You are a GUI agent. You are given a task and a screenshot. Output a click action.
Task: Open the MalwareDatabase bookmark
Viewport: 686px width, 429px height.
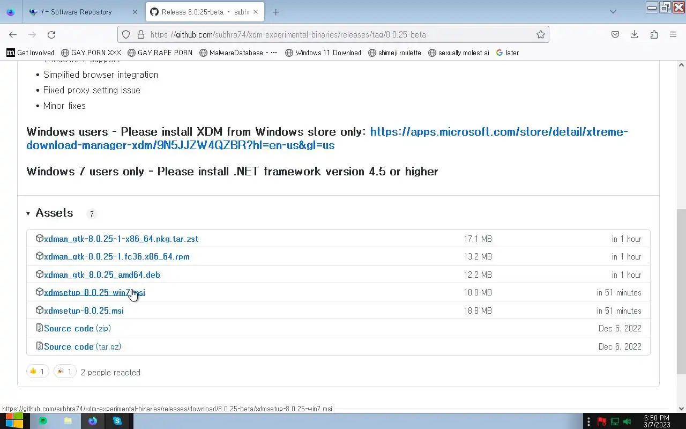pyautogui.click(x=238, y=53)
